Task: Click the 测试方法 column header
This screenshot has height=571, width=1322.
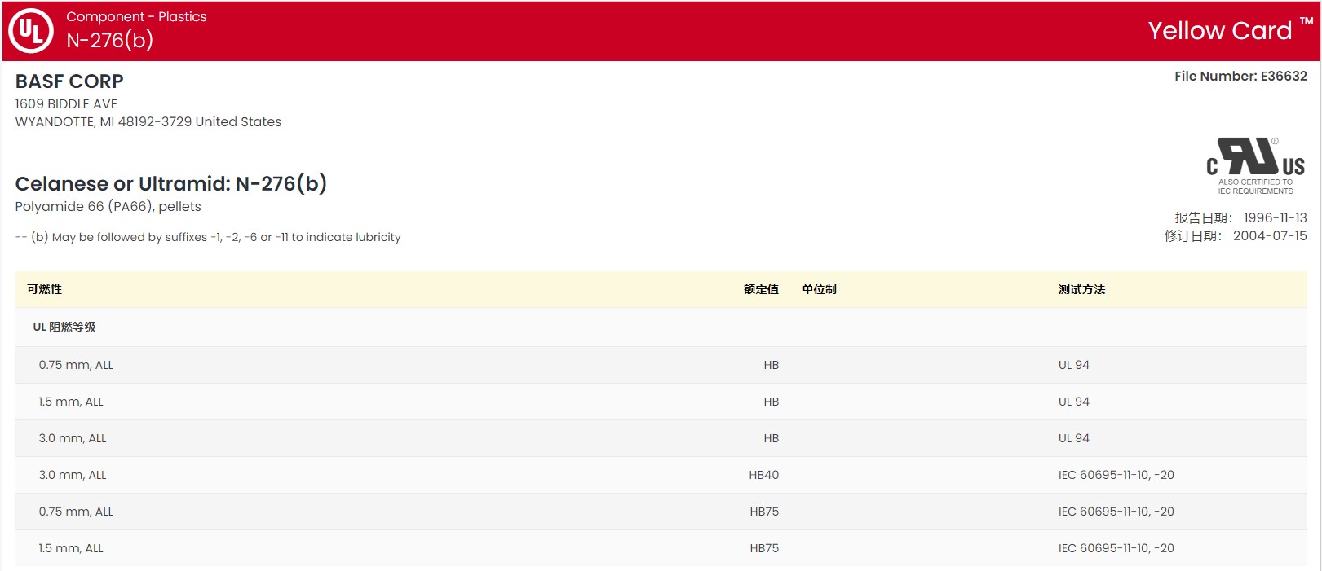Action: [x=1081, y=289]
